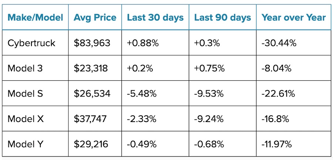The image size is (333, 160).
Task: Select the Avg Price column header
Action: 95,17
